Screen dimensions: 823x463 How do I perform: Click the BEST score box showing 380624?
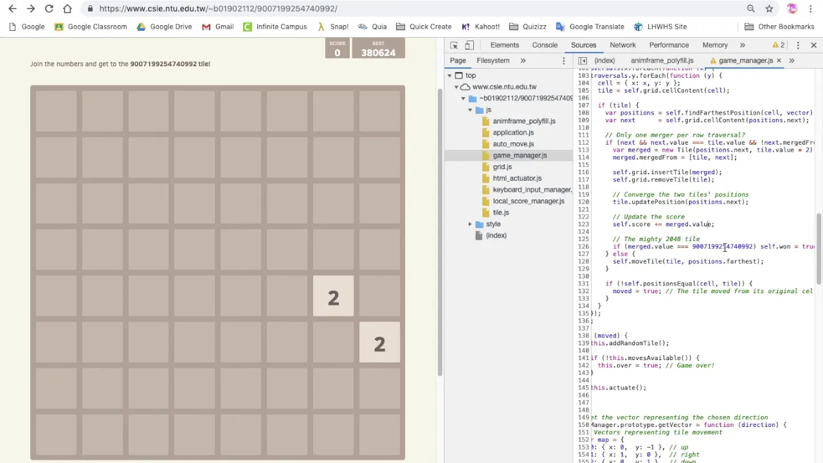click(x=378, y=49)
